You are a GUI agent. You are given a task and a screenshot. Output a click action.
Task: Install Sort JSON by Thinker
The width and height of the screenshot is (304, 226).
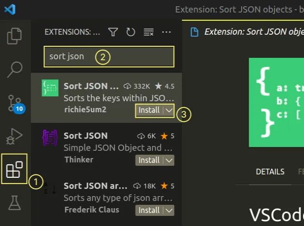149,160
